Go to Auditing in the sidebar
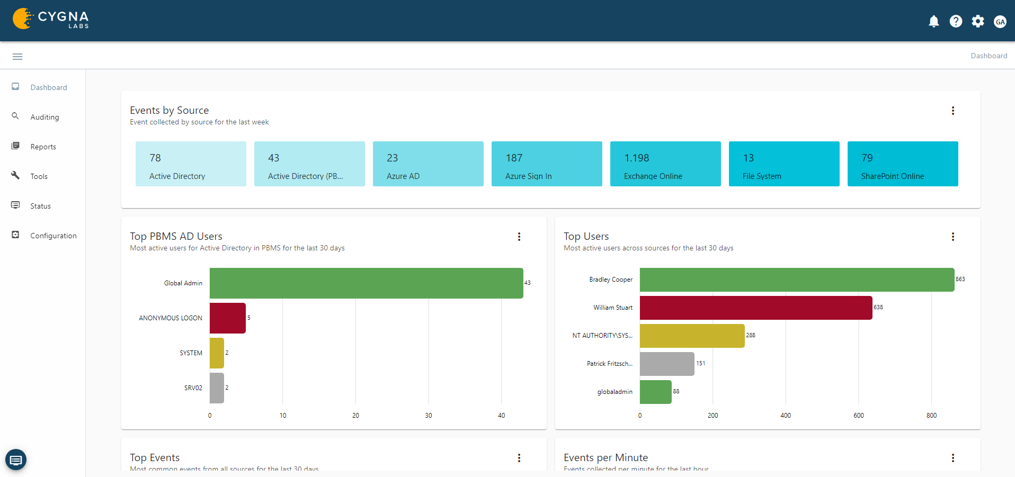1015x477 pixels. tap(44, 117)
